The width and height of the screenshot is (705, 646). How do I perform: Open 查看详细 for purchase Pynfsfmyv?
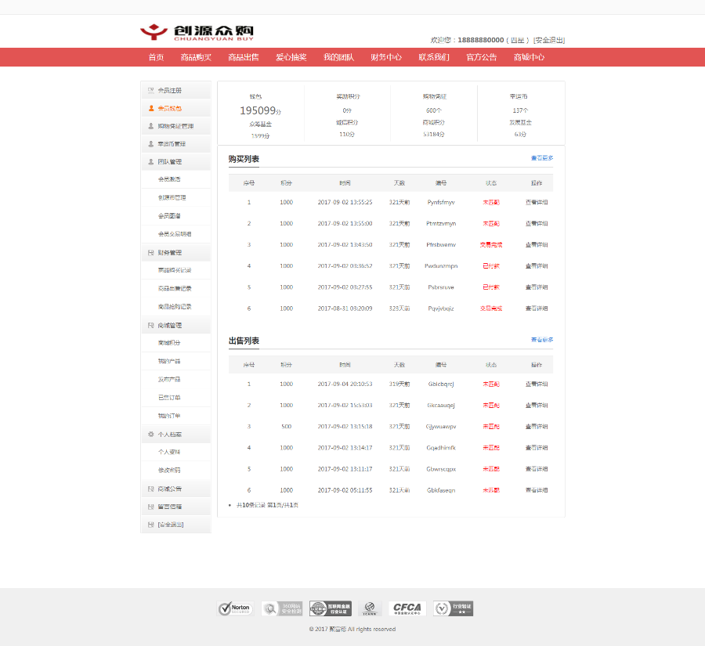pos(537,202)
